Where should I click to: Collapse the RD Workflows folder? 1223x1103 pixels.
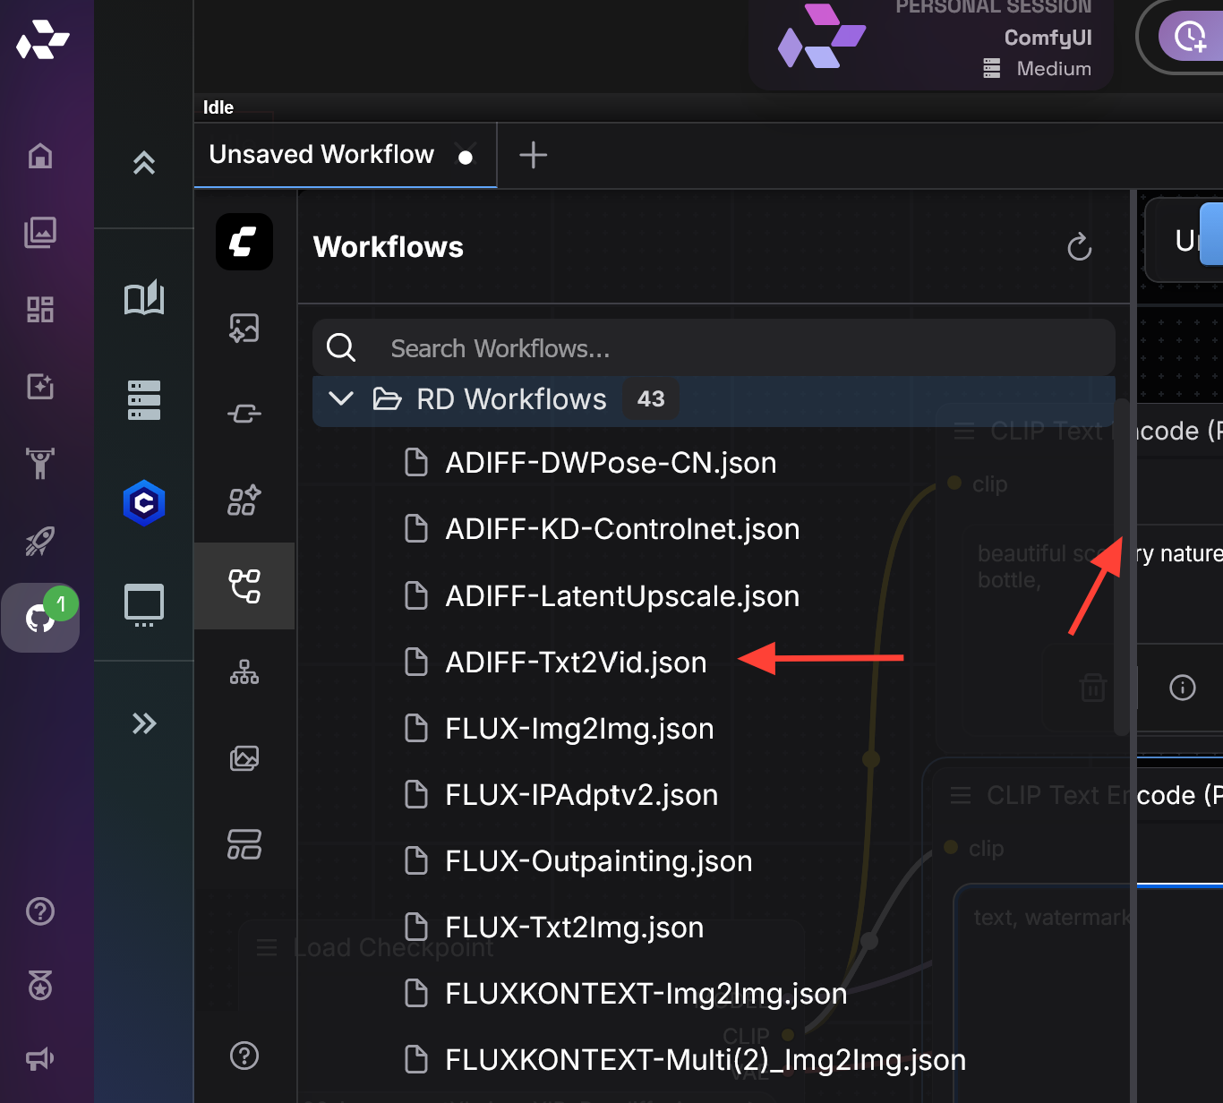pyautogui.click(x=341, y=399)
